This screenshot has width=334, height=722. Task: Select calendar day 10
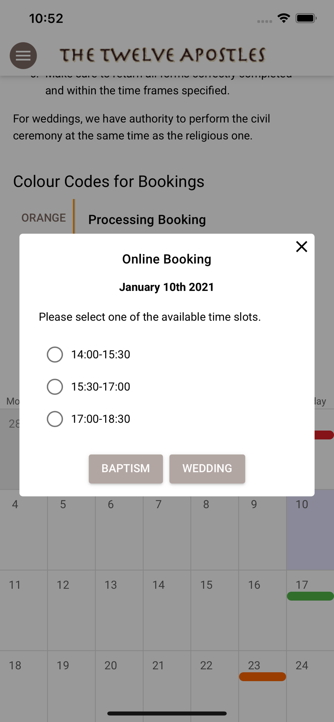310,530
